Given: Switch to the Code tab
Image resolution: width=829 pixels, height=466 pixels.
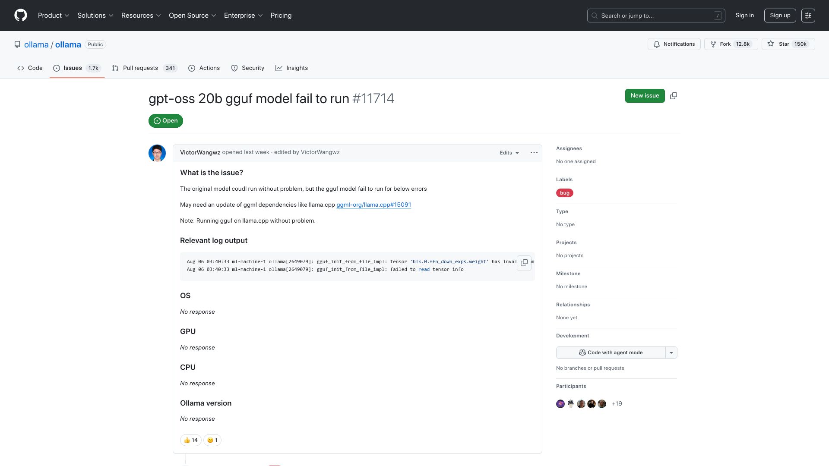Looking at the screenshot, I should click(30, 68).
